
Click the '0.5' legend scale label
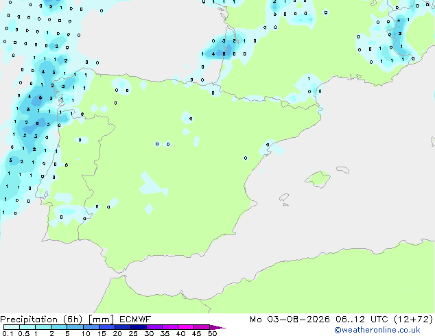click(24, 333)
